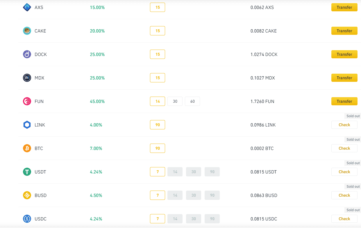
Task: Select the 14-day duration for FUN
Action: [x=158, y=101]
